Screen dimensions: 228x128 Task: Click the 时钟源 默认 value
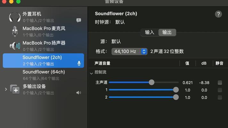(120, 22)
